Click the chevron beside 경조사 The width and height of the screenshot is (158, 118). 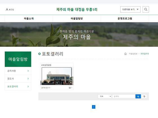tap(28, 79)
